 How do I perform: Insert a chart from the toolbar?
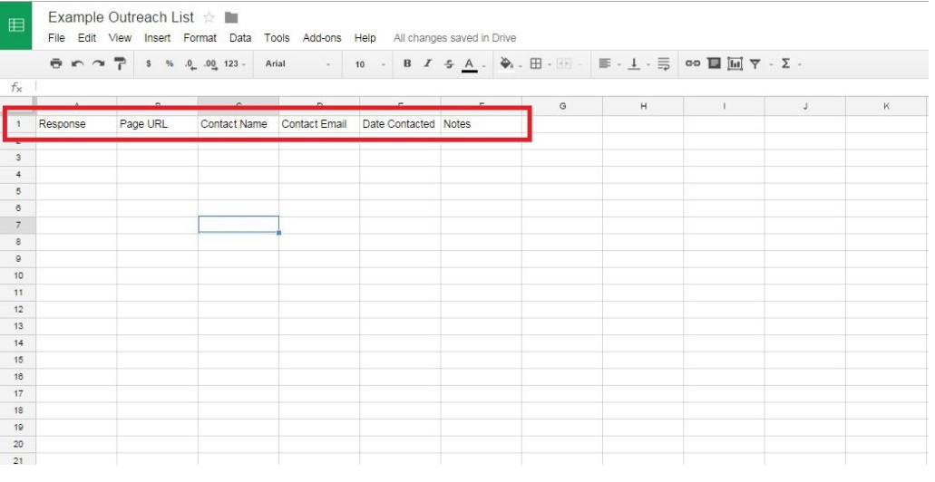coord(735,64)
